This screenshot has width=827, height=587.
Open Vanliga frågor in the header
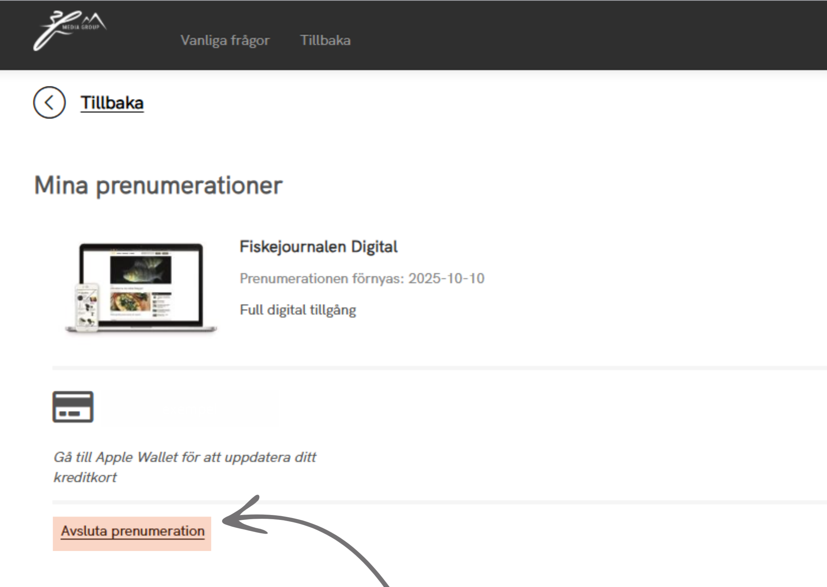pos(225,40)
